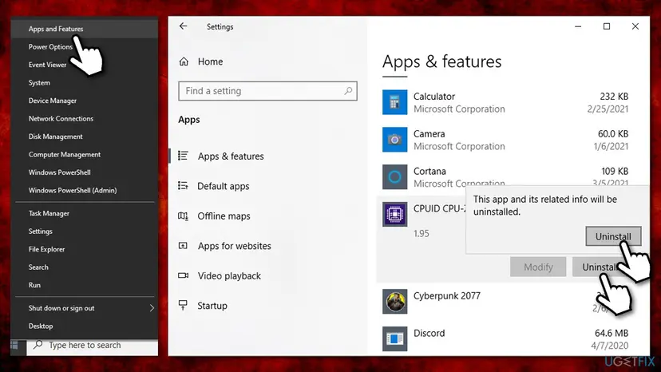Maximize the Settings window
The height and width of the screenshot is (372, 661).
click(607, 26)
